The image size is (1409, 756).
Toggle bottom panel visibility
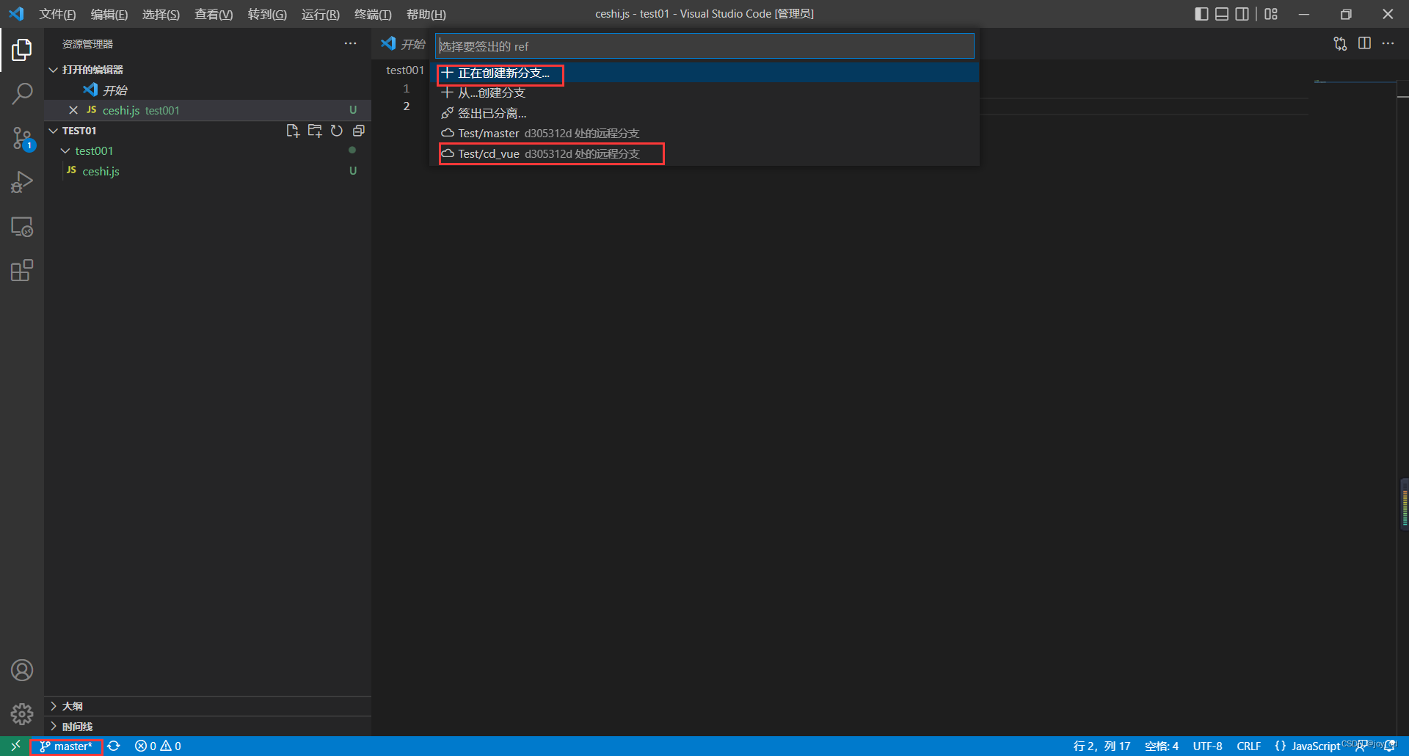[1222, 14]
